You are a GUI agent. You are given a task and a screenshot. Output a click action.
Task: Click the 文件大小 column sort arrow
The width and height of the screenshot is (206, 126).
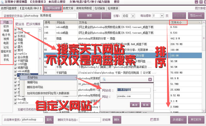tap(200, 22)
